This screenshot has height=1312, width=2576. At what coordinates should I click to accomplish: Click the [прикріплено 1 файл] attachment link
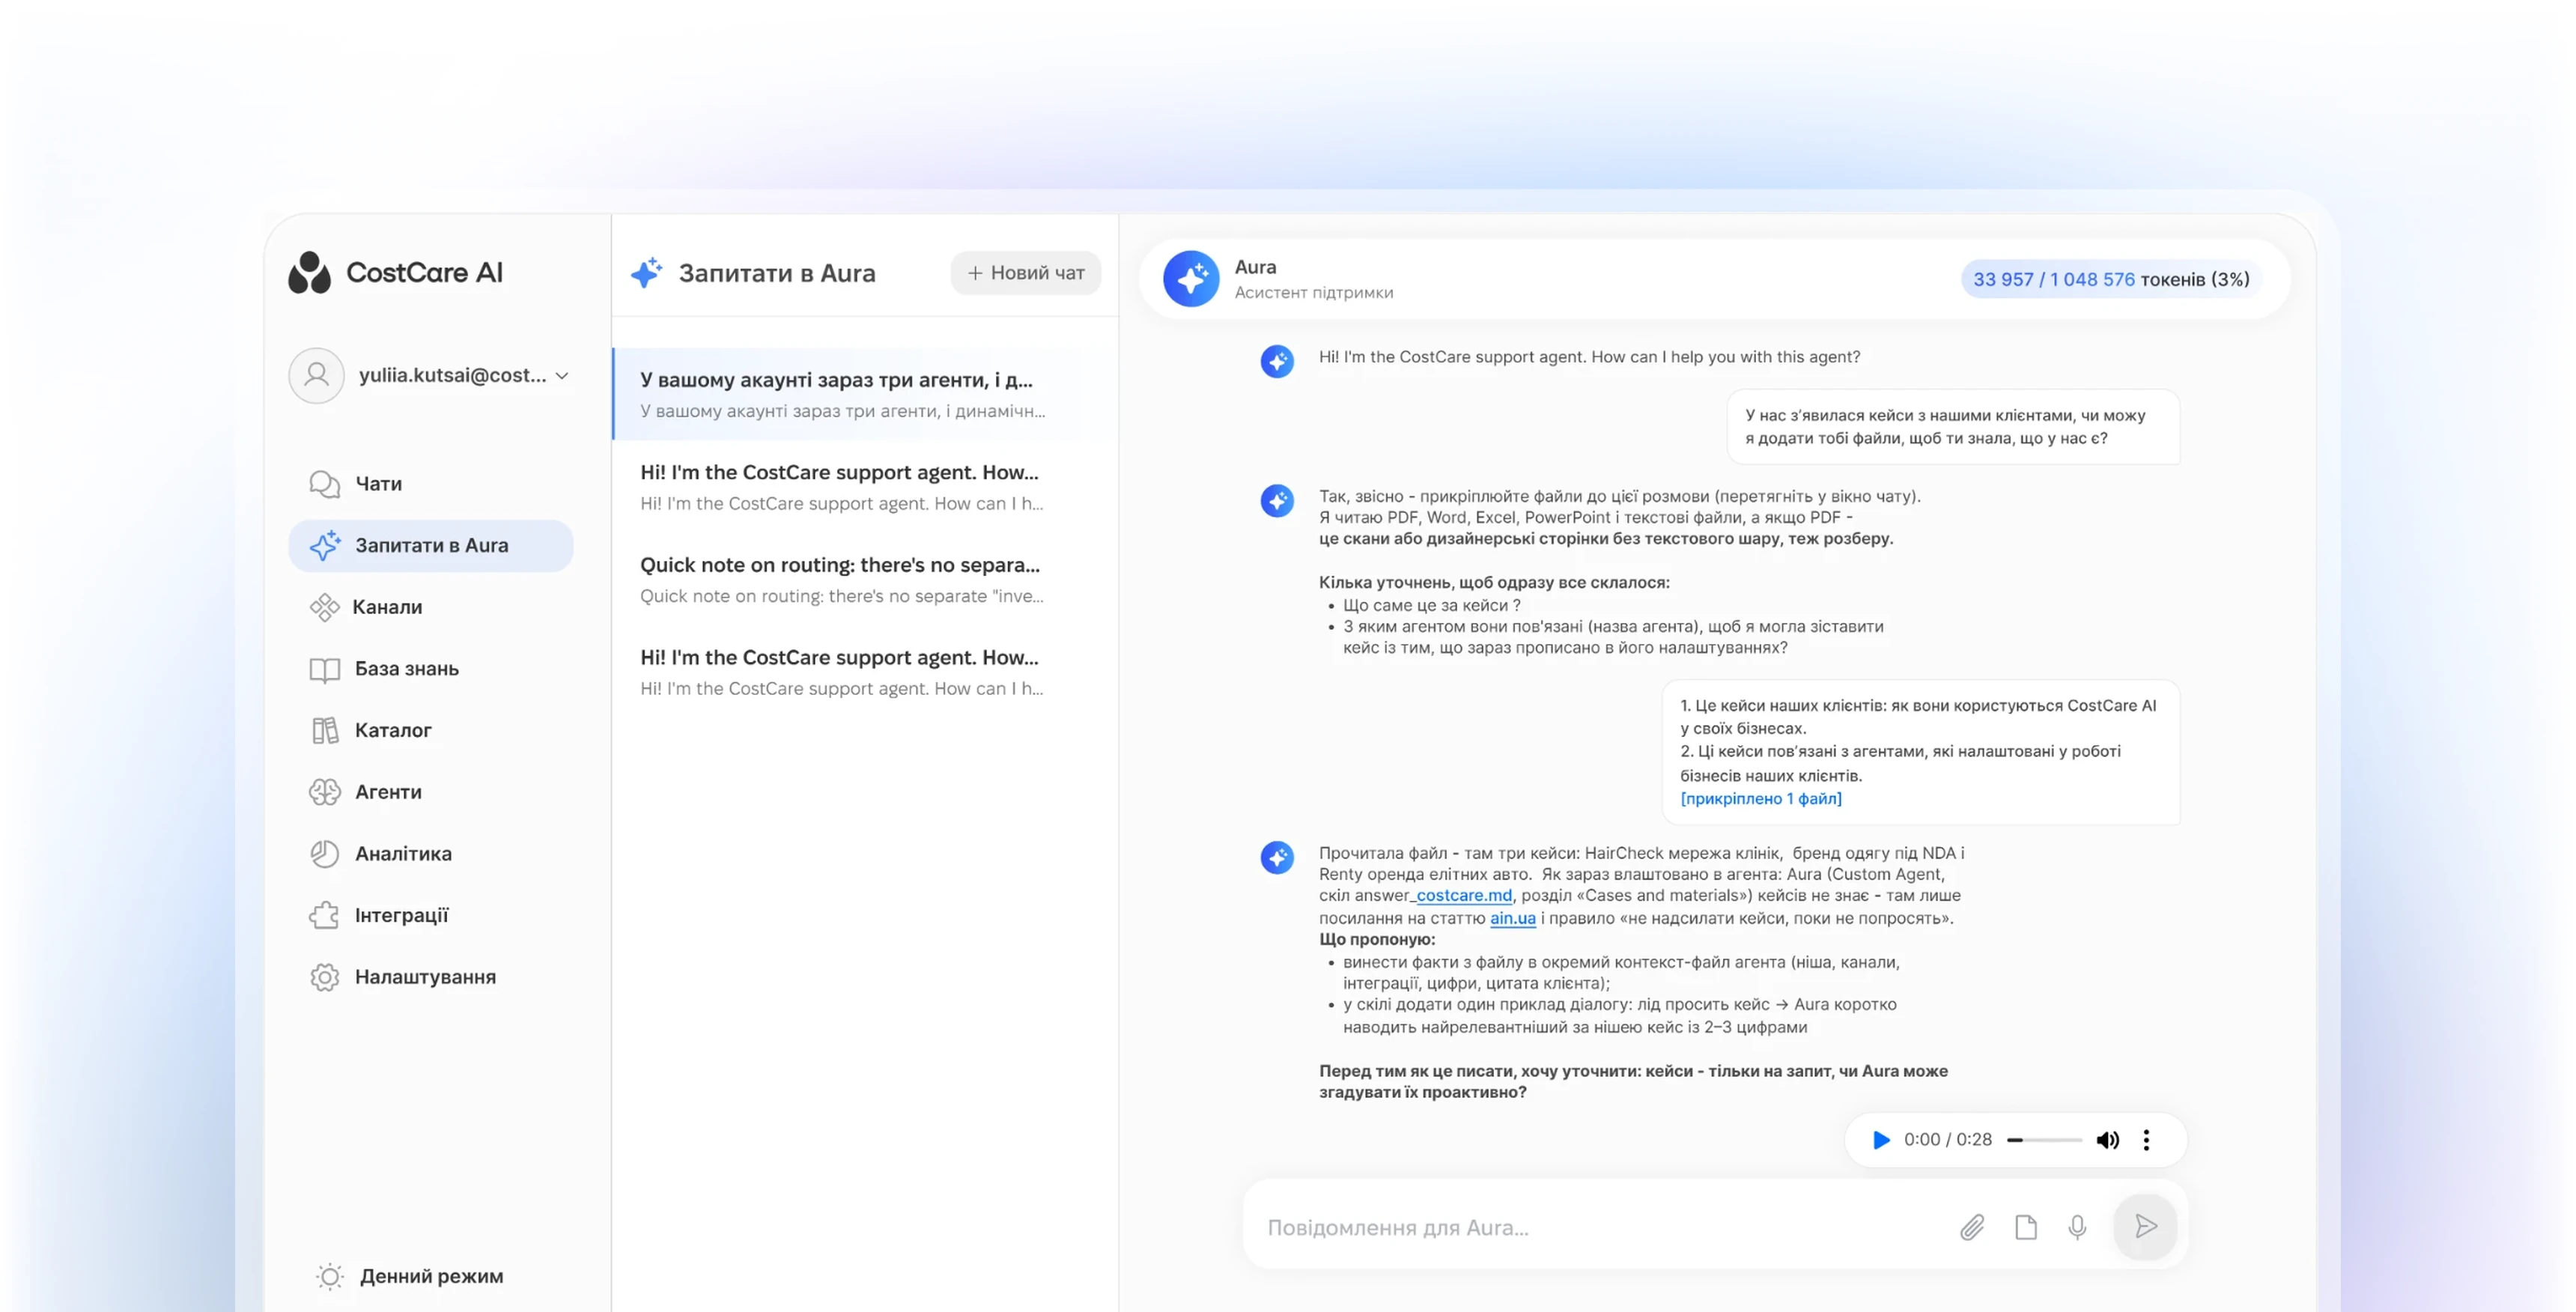coord(1760,798)
